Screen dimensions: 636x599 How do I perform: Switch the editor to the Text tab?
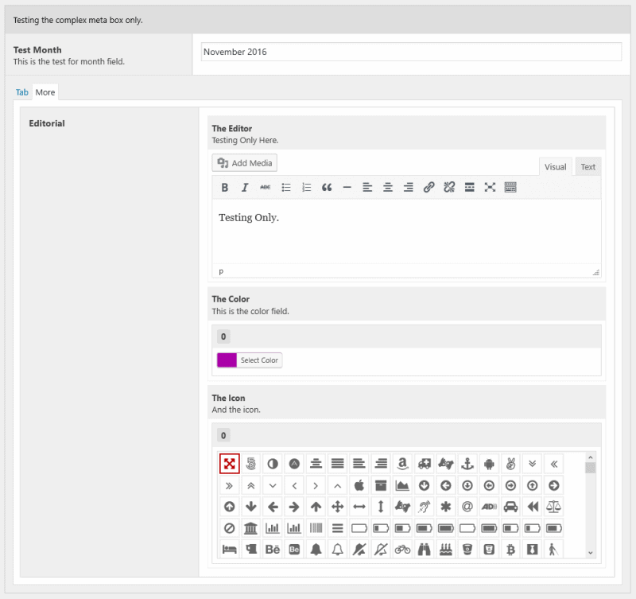tap(588, 167)
